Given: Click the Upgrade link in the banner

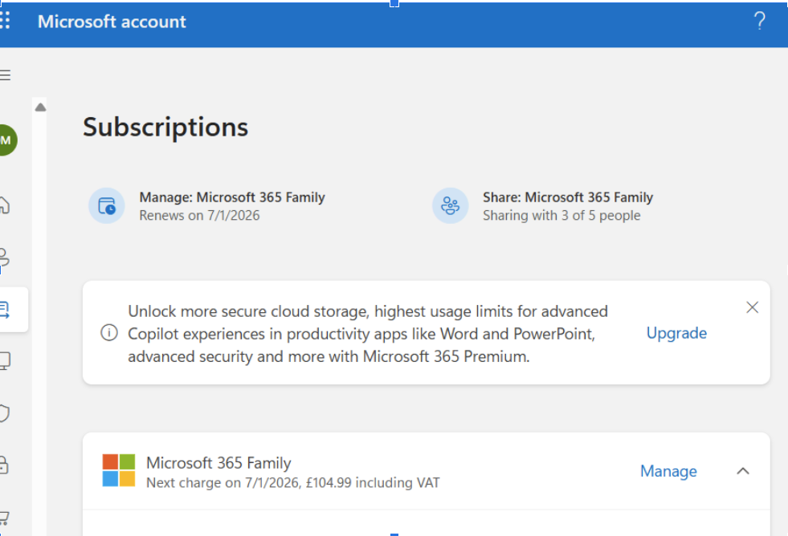Looking at the screenshot, I should pos(676,333).
